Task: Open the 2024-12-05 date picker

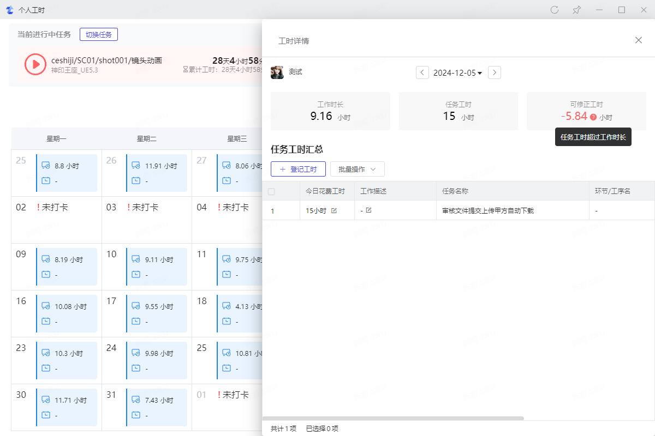Action: (457, 72)
